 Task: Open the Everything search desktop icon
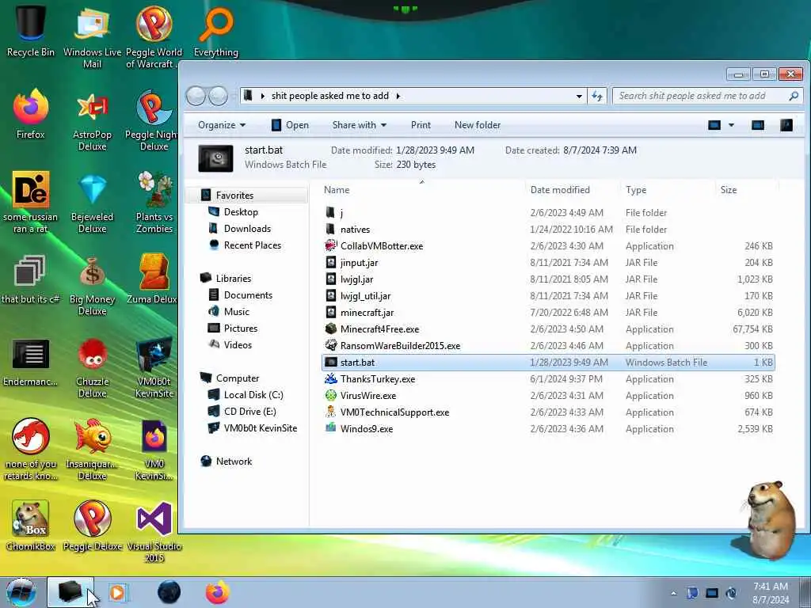coord(216,31)
